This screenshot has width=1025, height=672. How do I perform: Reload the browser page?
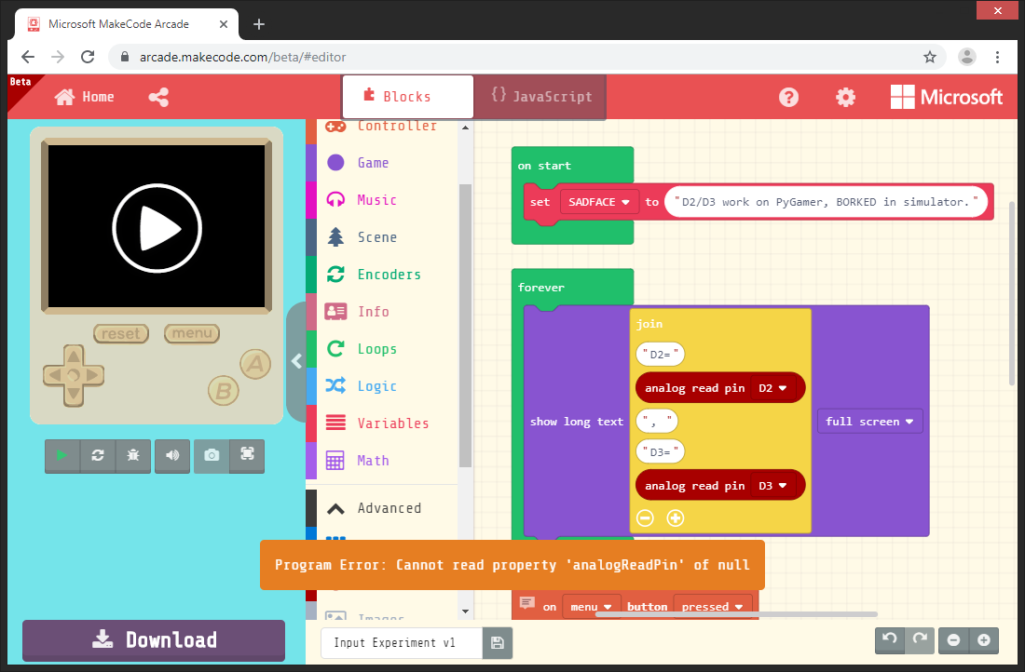click(88, 57)
